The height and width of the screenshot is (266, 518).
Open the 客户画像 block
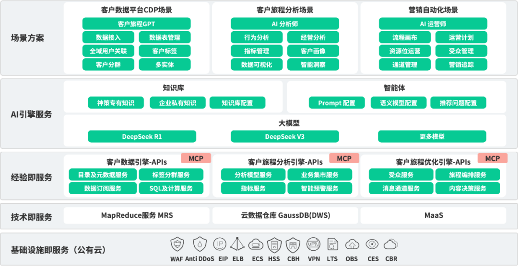[x=313, y=51]
